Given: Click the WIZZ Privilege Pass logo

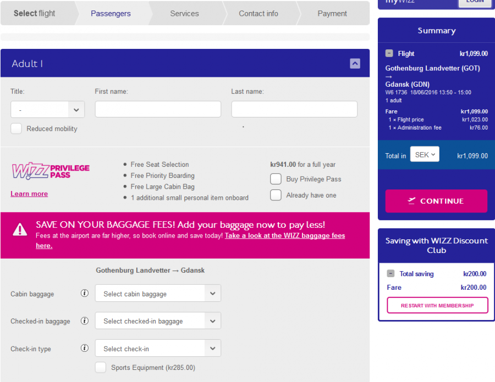Looking at the screenshot, I should click(51, 171).
